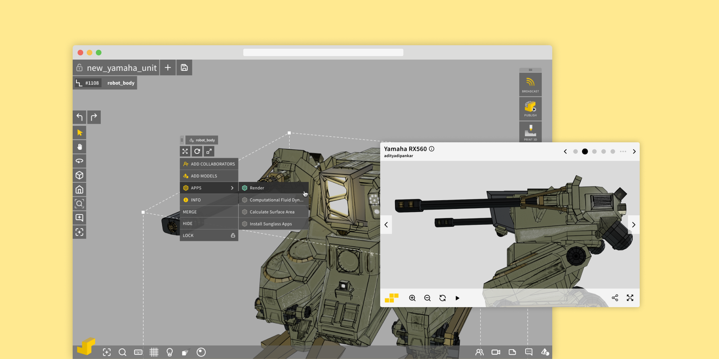The width and height of the screenshot is (719, 359).
Task: Select the active second pagination dot
Action: pyautogui.click(x=585, y=151)
